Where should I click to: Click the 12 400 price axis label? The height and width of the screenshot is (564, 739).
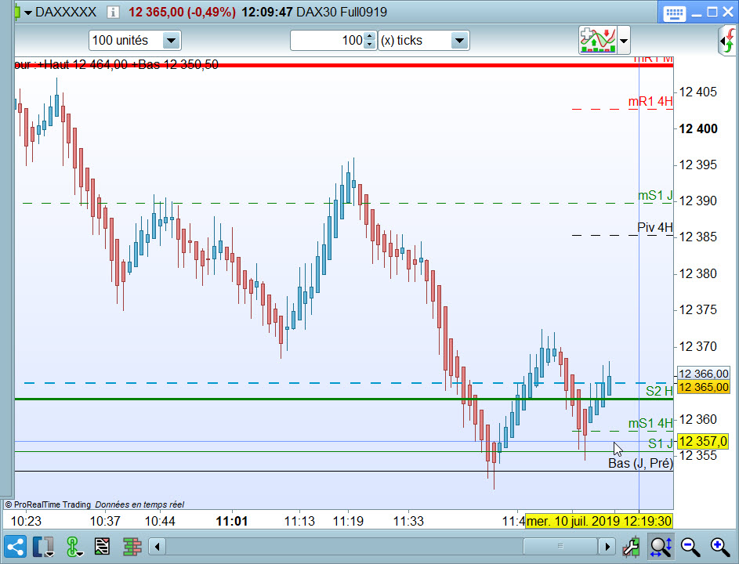(x=698, y=128)
